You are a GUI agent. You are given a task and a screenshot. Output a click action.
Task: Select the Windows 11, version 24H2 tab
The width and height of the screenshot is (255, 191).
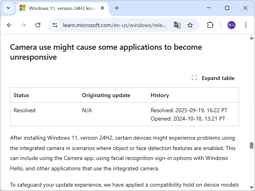[63, 8]
